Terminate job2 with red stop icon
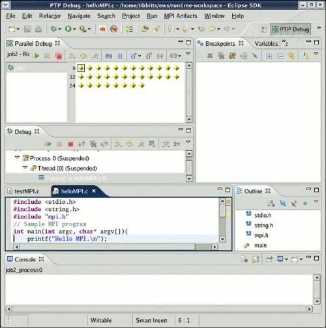This screenshot has height=328, width=326. point(59,56)
